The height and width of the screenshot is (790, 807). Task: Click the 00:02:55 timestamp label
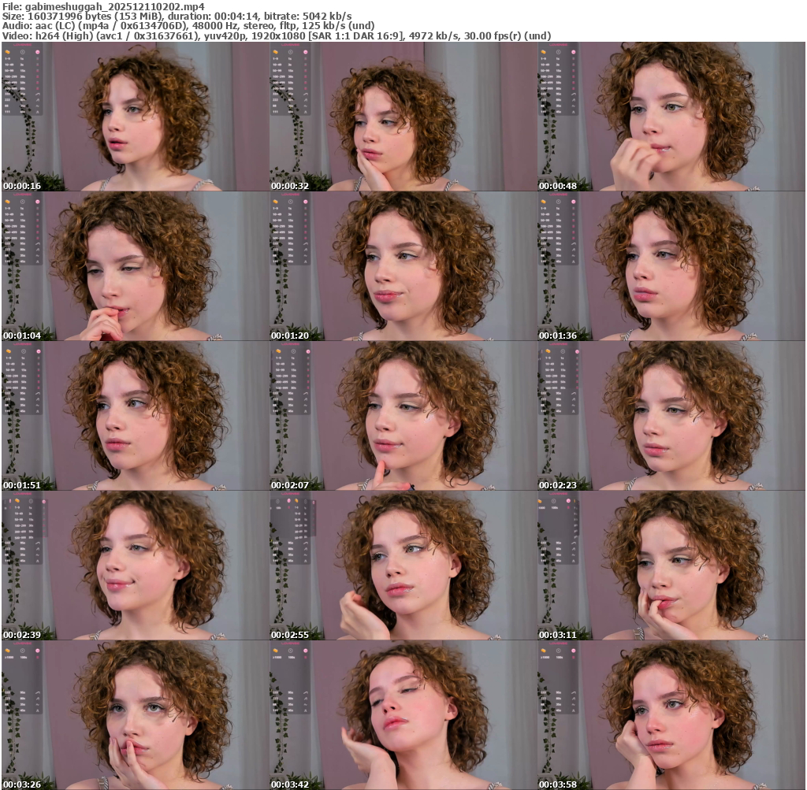tap(290, 635)
